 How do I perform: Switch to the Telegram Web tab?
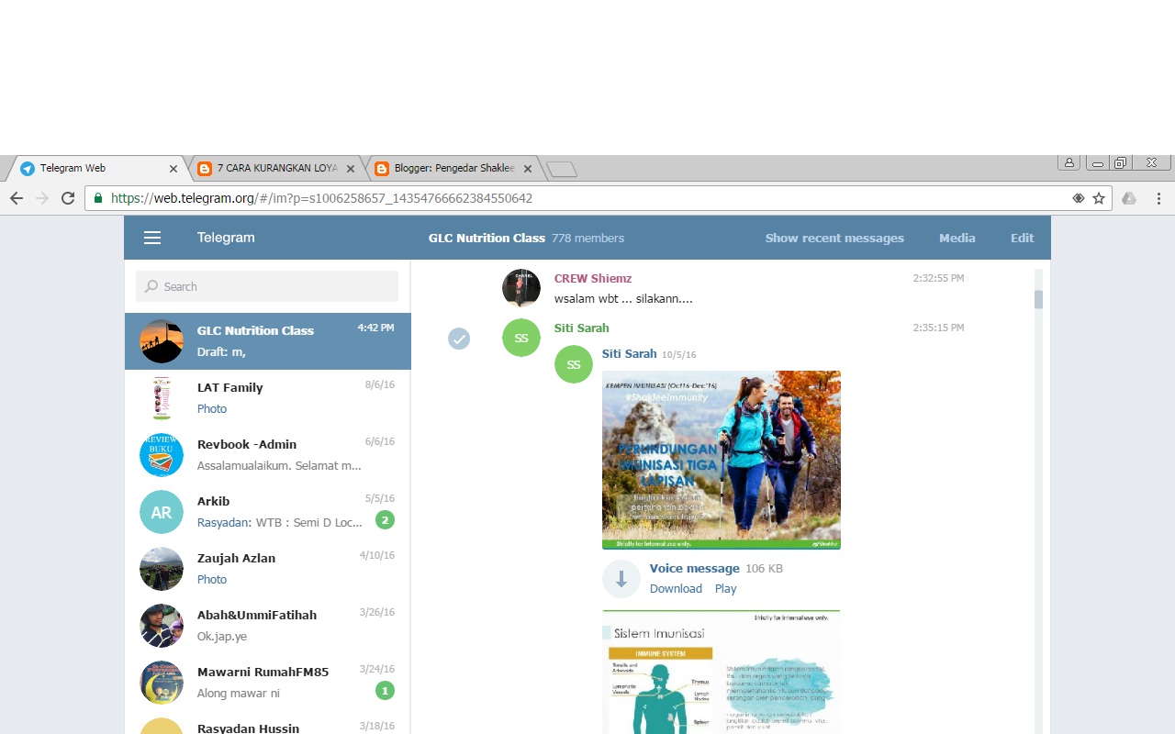(x=99, y=168)
